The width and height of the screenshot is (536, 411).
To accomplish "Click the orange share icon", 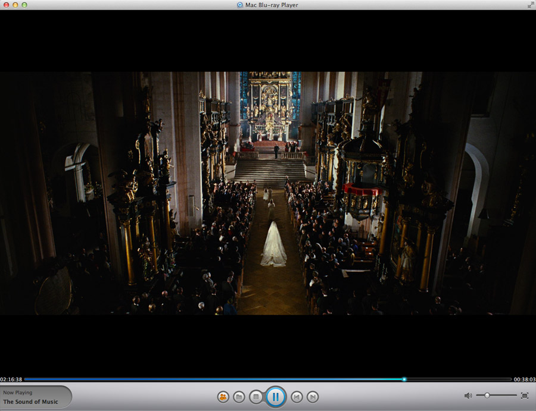I will [x=223, y=397].
